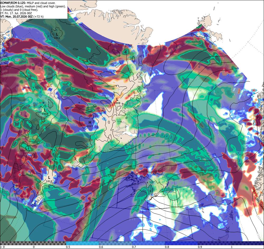Click the scale segment between 0.6 and 0.7
This screenshot has width=264, height=249.
116,243
